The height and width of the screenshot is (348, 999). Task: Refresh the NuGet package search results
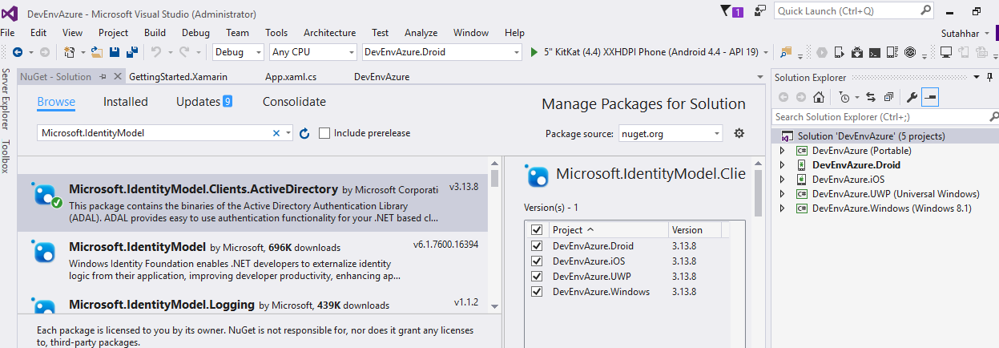coord(304,133)
